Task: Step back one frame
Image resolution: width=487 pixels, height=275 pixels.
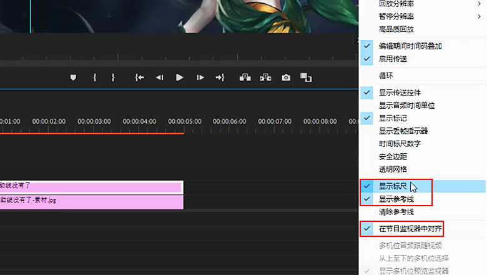Action: click(x=159, y=77)
